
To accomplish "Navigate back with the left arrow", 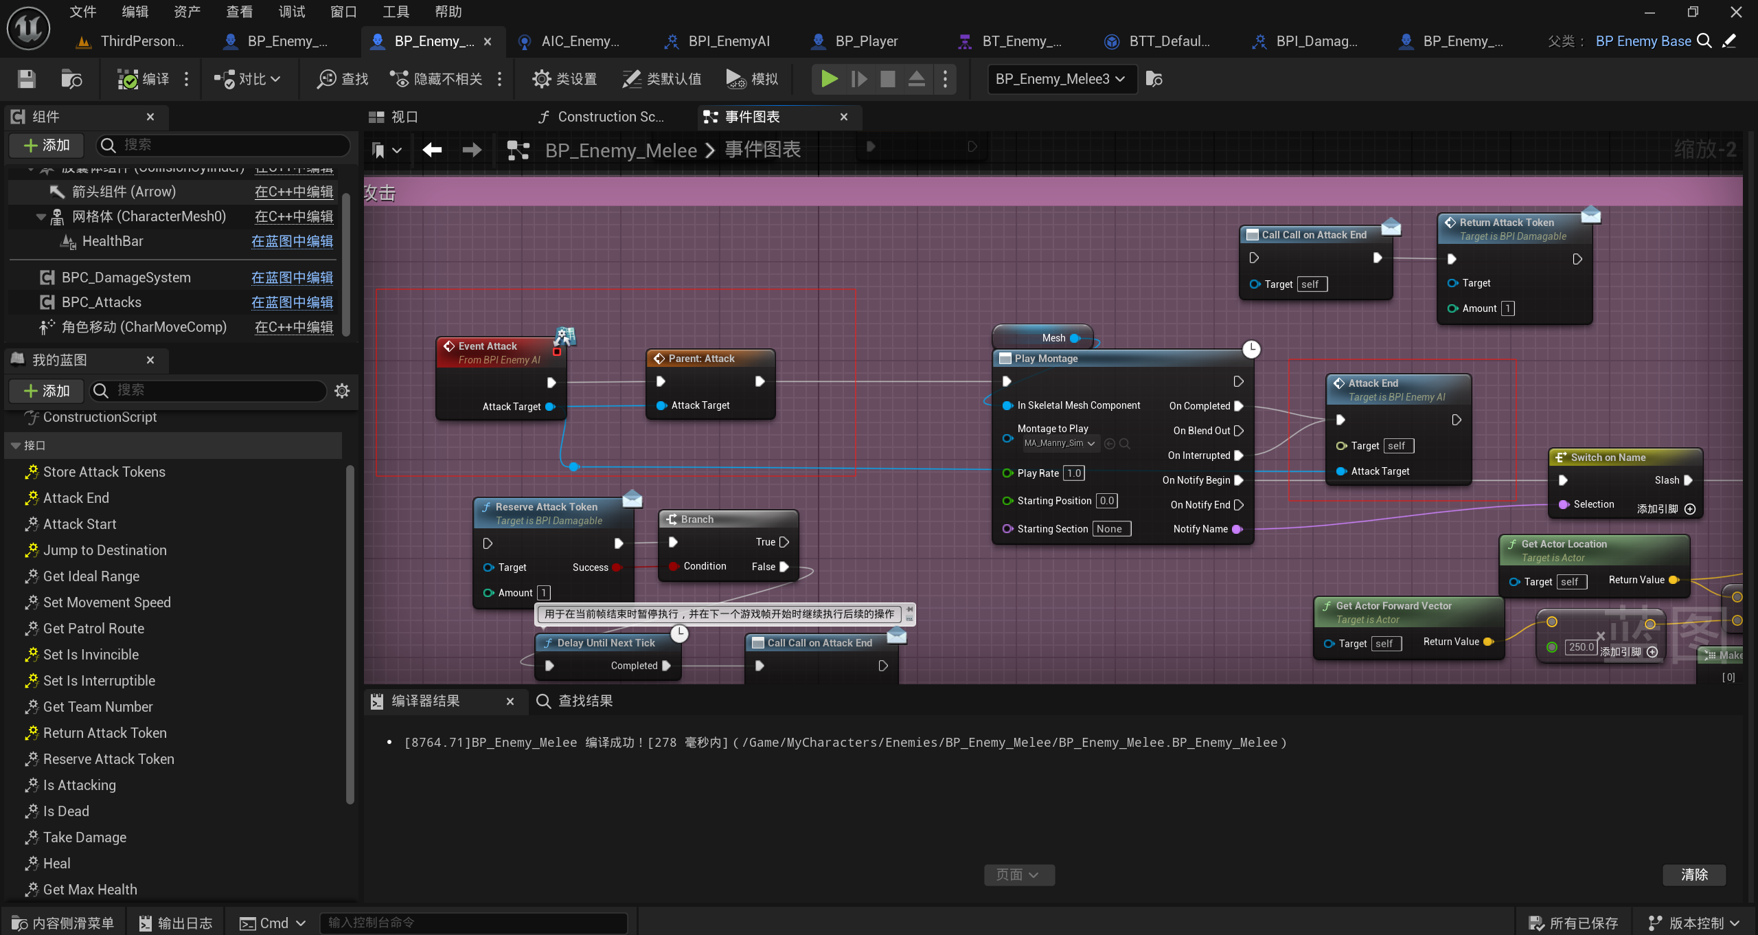I will click(432, 150).
